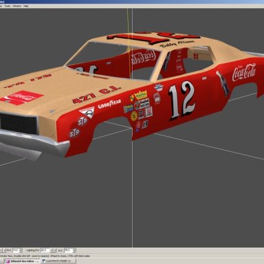
Task: Click the white 12 number on car door
Action: click(182, 100)
